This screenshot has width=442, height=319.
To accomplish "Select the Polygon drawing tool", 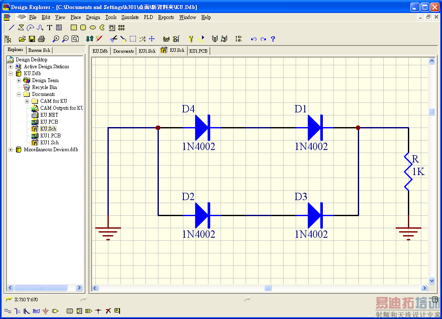I will click(21, 28).
